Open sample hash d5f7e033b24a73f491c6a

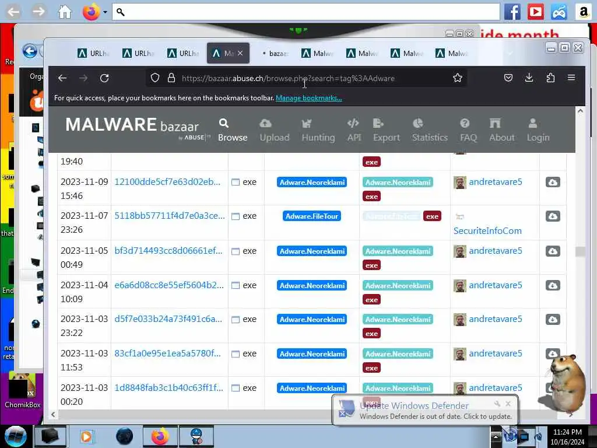coord(168,319)
